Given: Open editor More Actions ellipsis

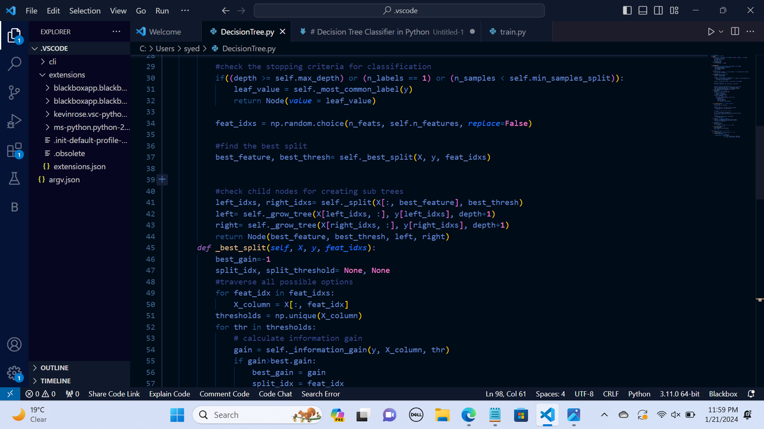Looking at the screenshot, I should 750,32.
